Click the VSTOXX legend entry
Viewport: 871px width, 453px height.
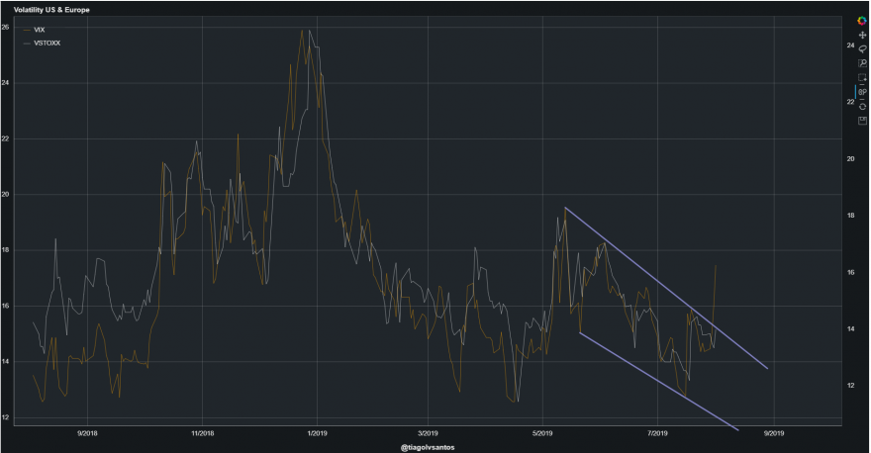(42, 44)
